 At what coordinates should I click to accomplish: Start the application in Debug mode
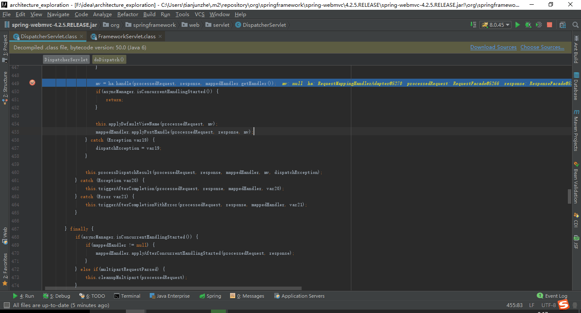527,25
